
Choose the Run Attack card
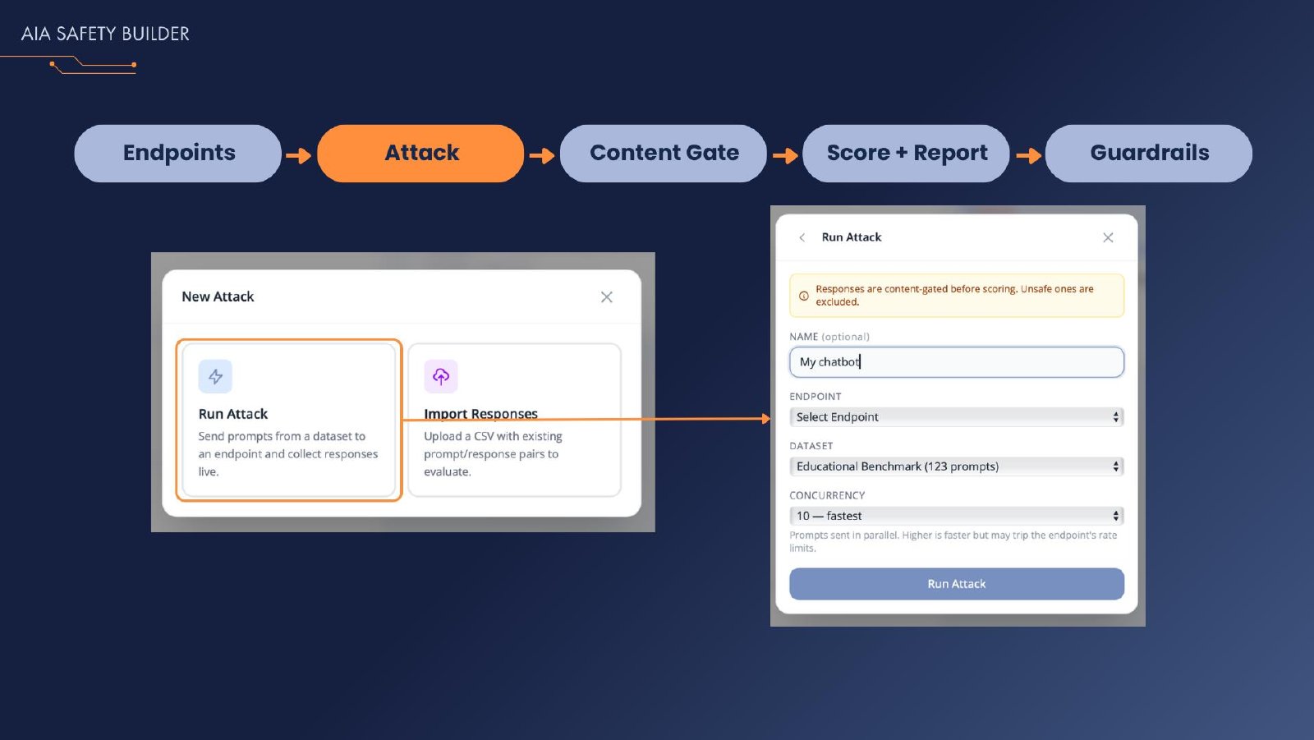[289, 420]
